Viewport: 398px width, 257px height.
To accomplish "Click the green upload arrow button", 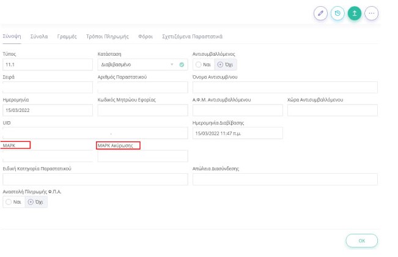I will (354, 13).
